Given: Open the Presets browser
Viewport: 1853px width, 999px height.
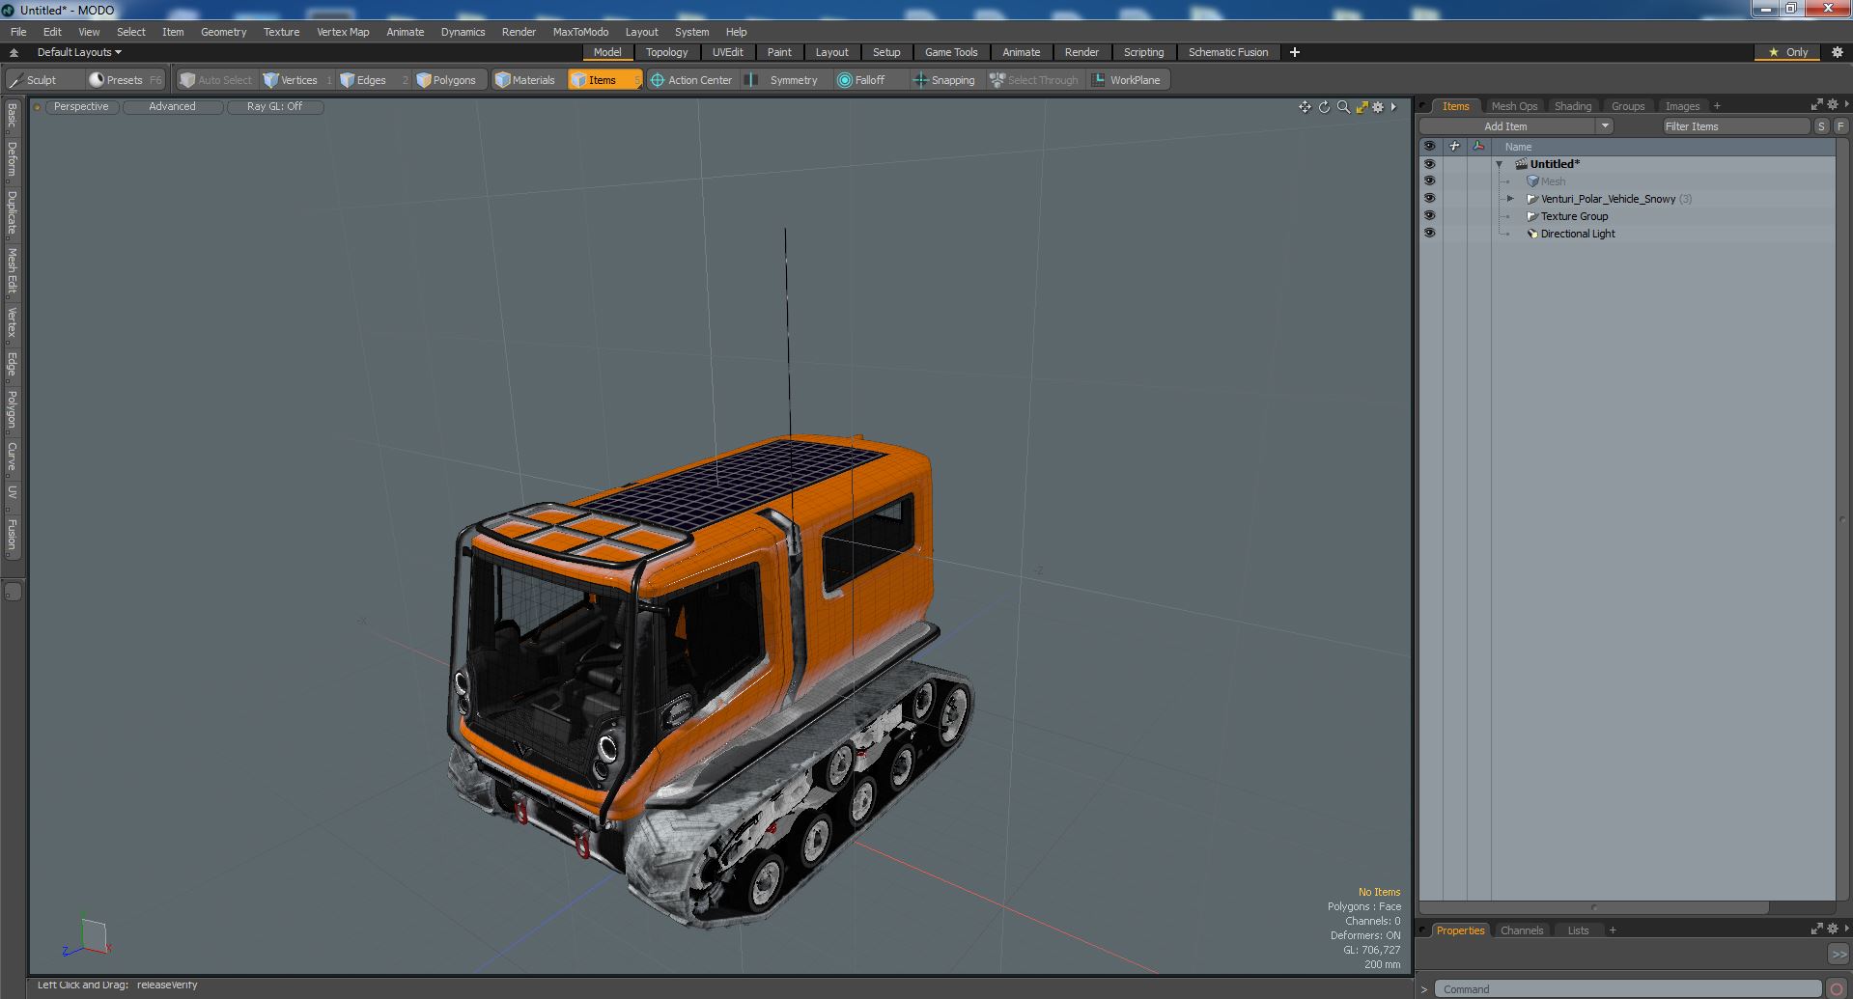Looking at the screenshot, I should point(125,80).
